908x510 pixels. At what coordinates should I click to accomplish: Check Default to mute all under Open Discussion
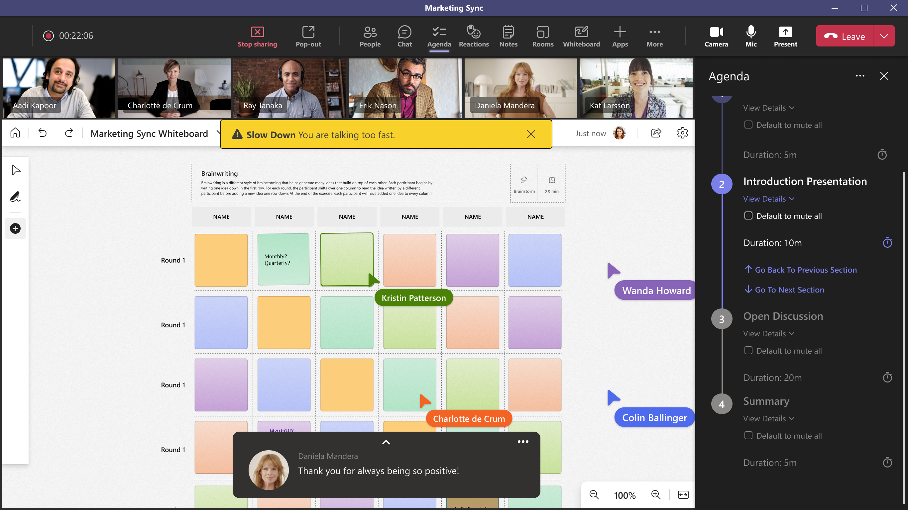coord(748,350)
